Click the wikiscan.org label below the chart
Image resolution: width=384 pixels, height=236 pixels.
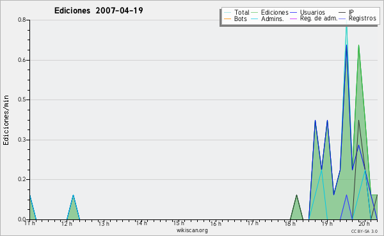click(x=192, y=230)
